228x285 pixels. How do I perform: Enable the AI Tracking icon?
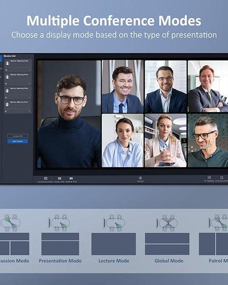click(209, 177)
